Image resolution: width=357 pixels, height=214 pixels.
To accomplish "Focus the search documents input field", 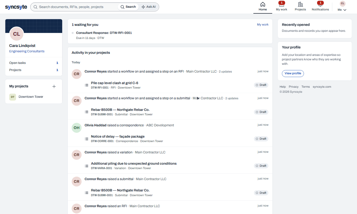I will [x=77, y=7].
